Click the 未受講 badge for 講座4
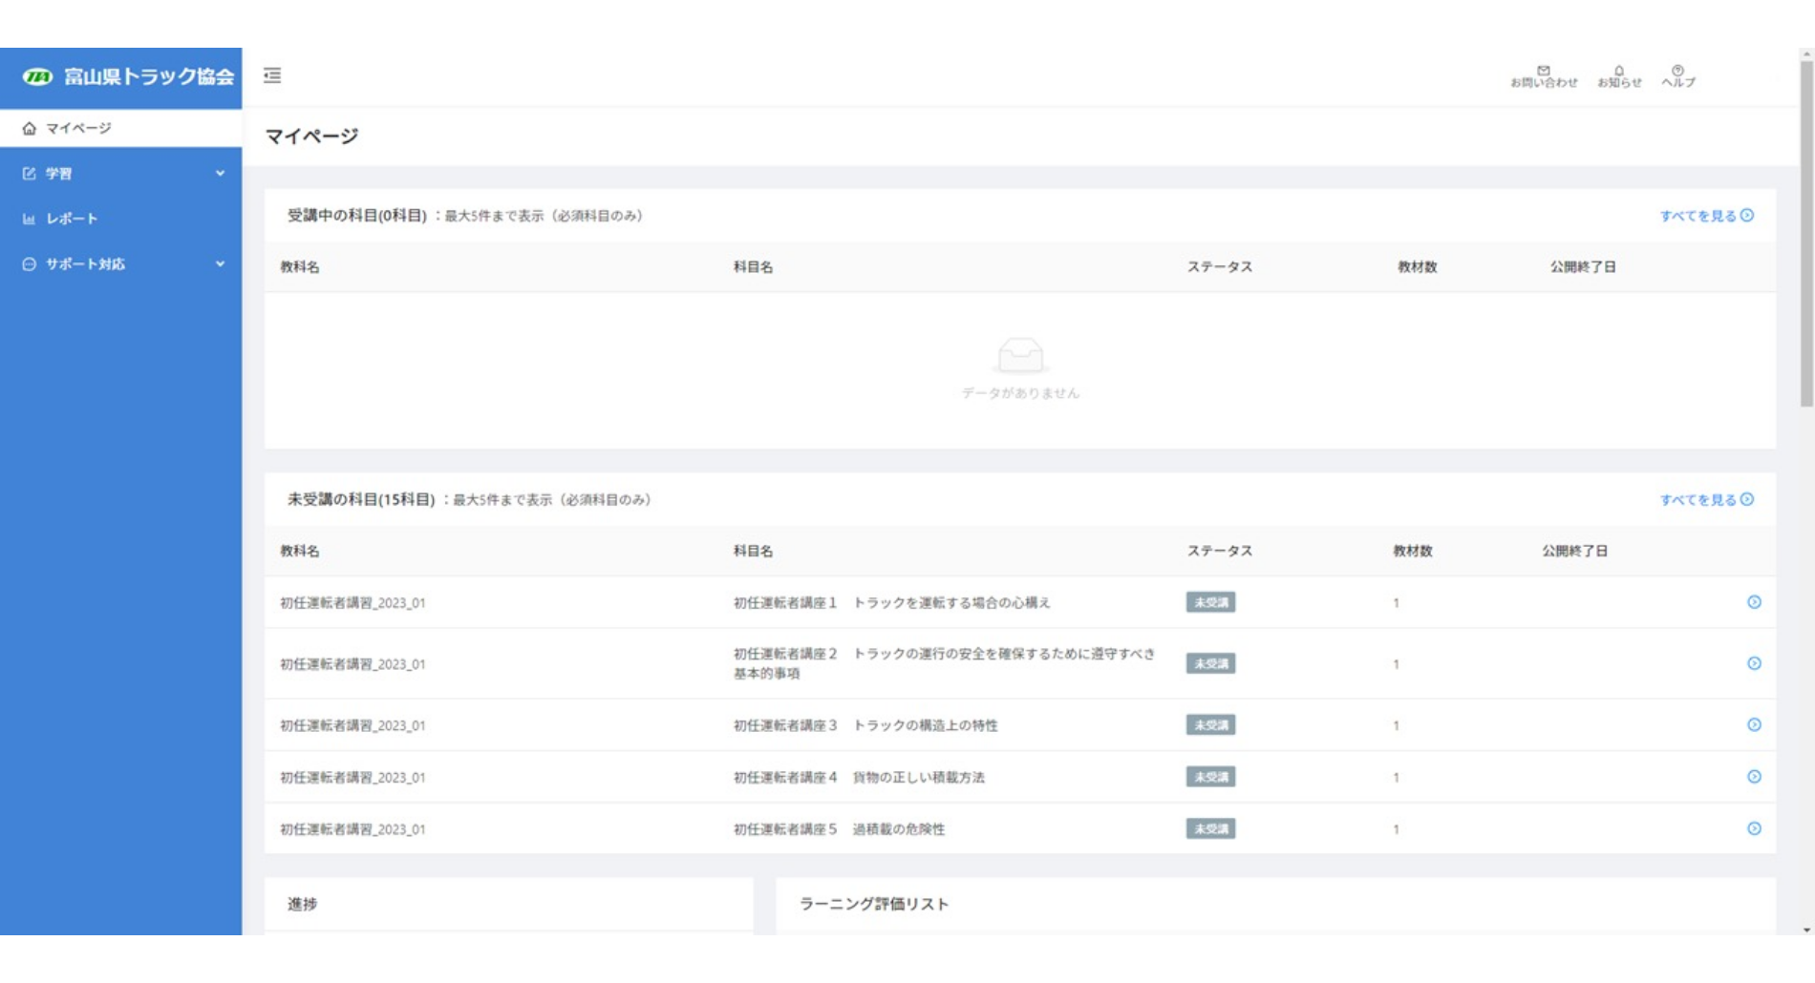The width and height of the screenshot is (1815, 983). coord(1210,777)
